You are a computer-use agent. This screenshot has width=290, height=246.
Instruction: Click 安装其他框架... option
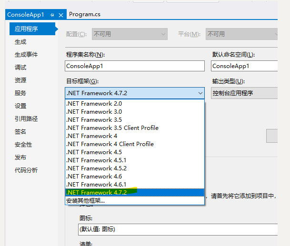(x=135, y=200)
